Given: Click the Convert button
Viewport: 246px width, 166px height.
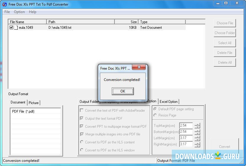Looking at the screenshot, I should pos(224,147).
